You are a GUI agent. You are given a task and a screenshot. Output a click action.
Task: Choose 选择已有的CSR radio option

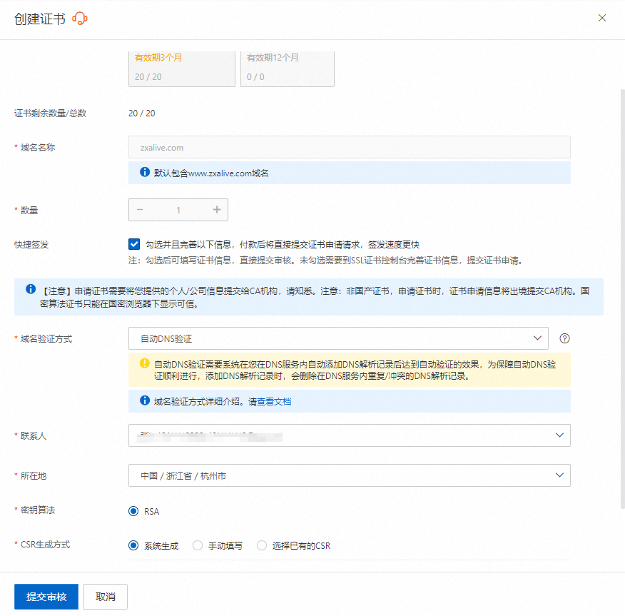point(262,545)
